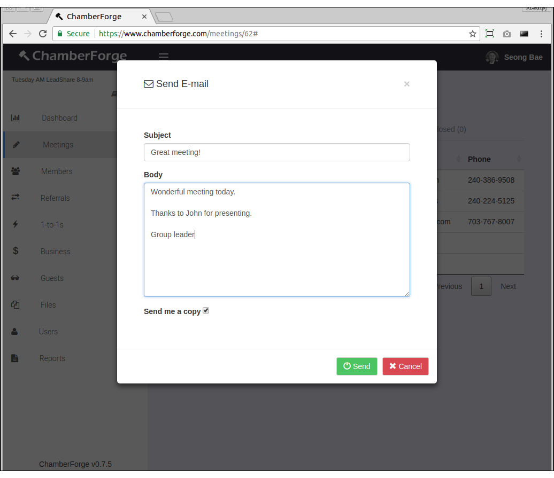
Task: Click the Business dollar sign icon
Action: point(16,251)
